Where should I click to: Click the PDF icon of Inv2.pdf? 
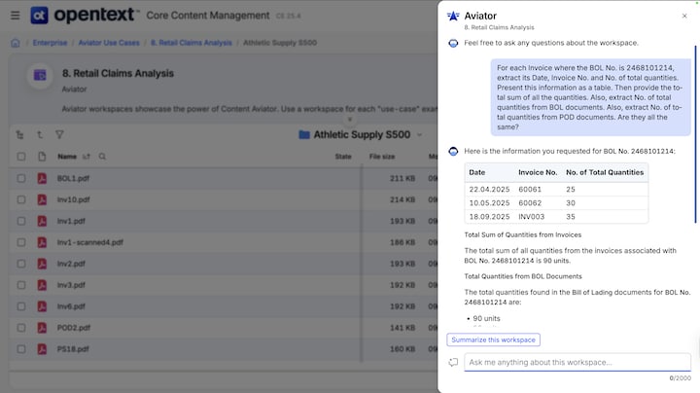coord(42,264)
